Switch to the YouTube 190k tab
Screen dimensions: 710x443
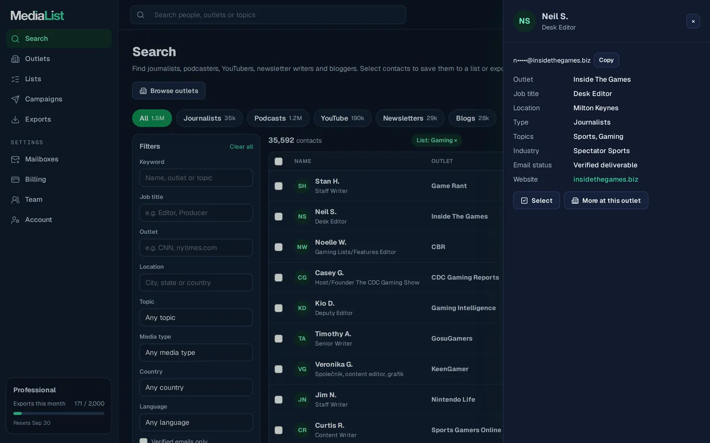(343, 118)
